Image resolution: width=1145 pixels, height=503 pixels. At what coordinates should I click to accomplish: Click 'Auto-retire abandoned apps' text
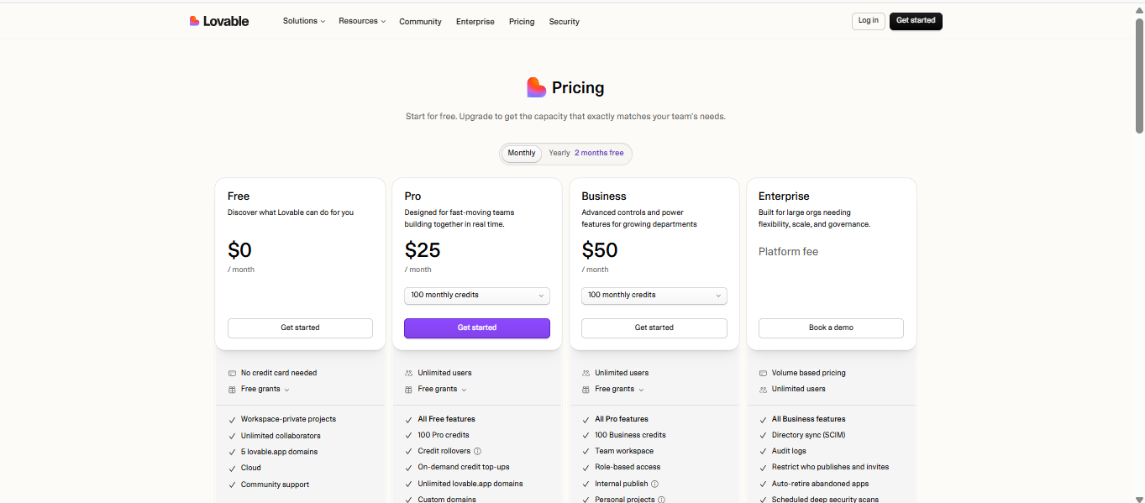tap(821, 484)
